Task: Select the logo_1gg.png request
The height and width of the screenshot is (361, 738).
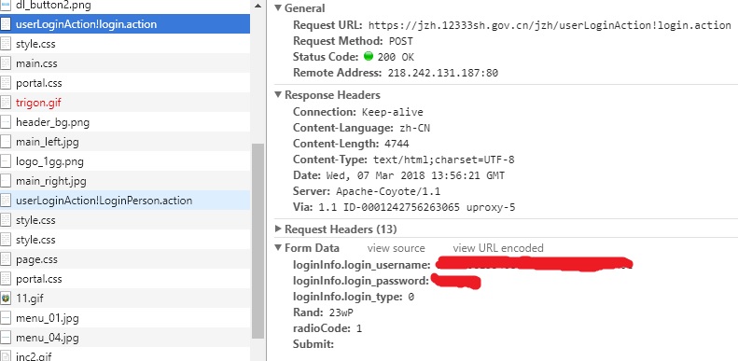Action: 125,161
